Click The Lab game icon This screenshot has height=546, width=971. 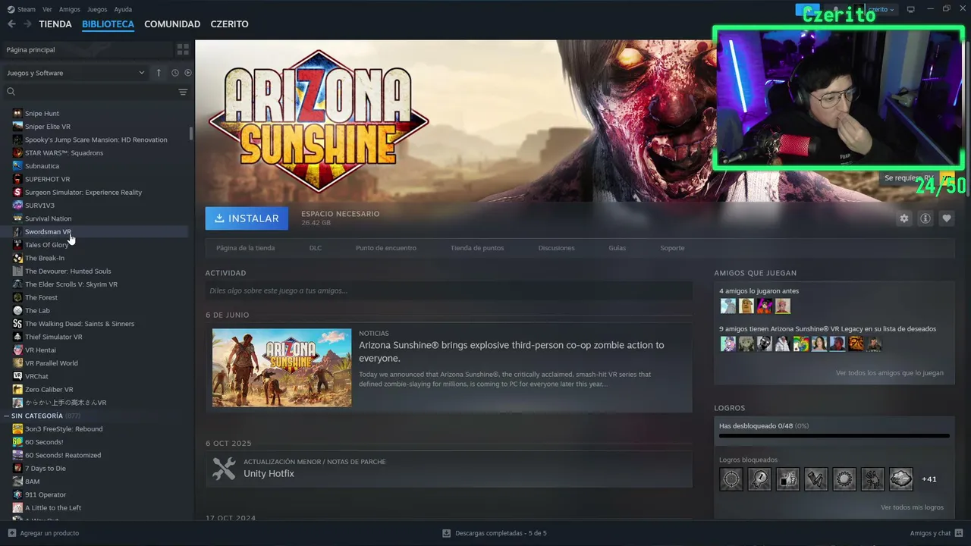tap(17, 311)
